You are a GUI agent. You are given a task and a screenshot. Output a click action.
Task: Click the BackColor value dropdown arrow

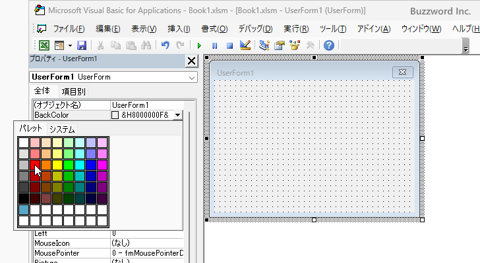pos(177,115)
